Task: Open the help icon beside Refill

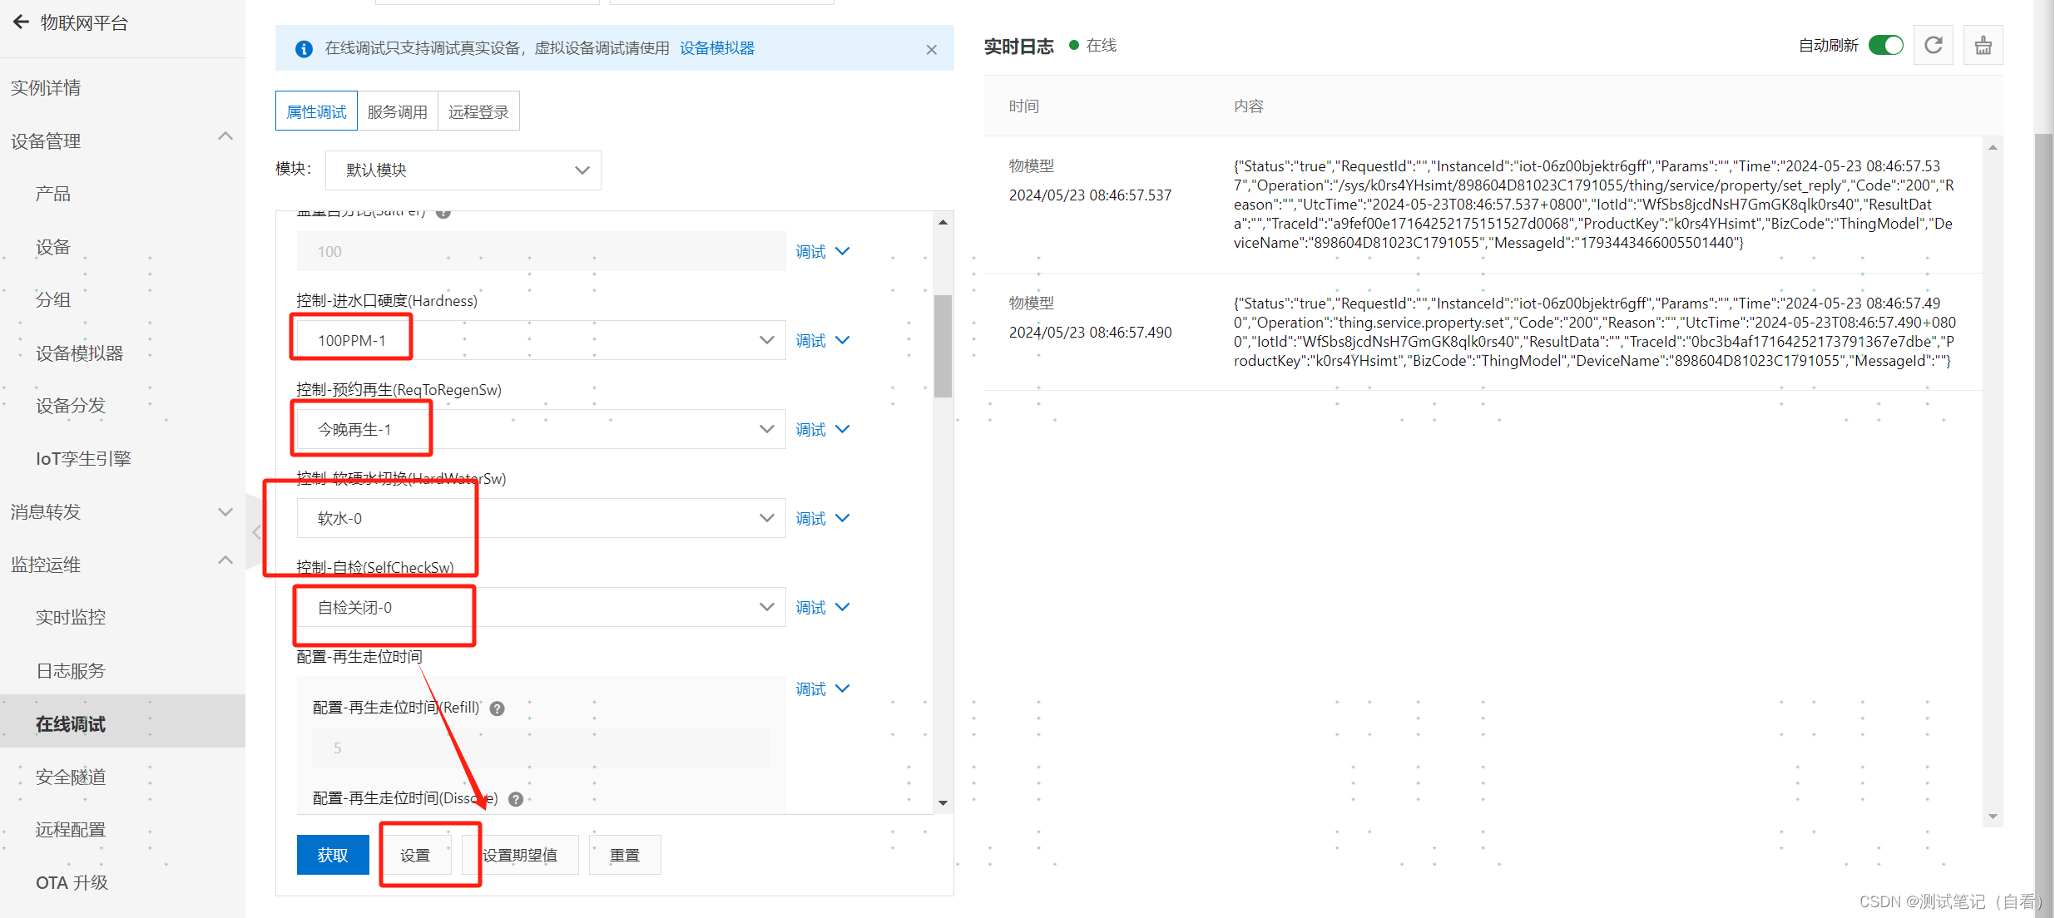Action: click(x=497, y=708)
